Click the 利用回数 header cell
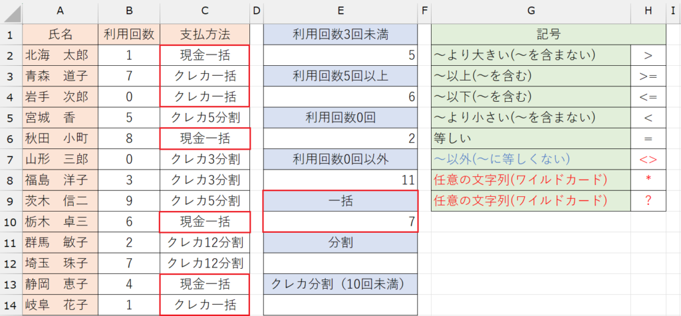The height and width of the screenshot is (316, 681). coord(129,35)
